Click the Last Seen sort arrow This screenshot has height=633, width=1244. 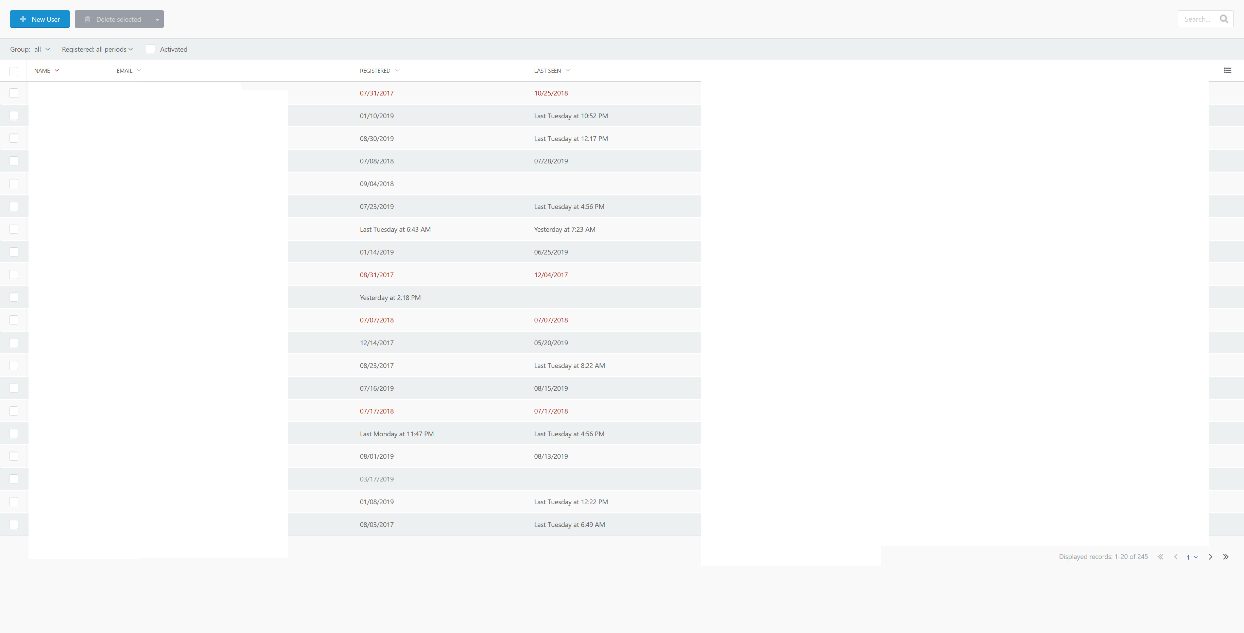coord(567,70)
